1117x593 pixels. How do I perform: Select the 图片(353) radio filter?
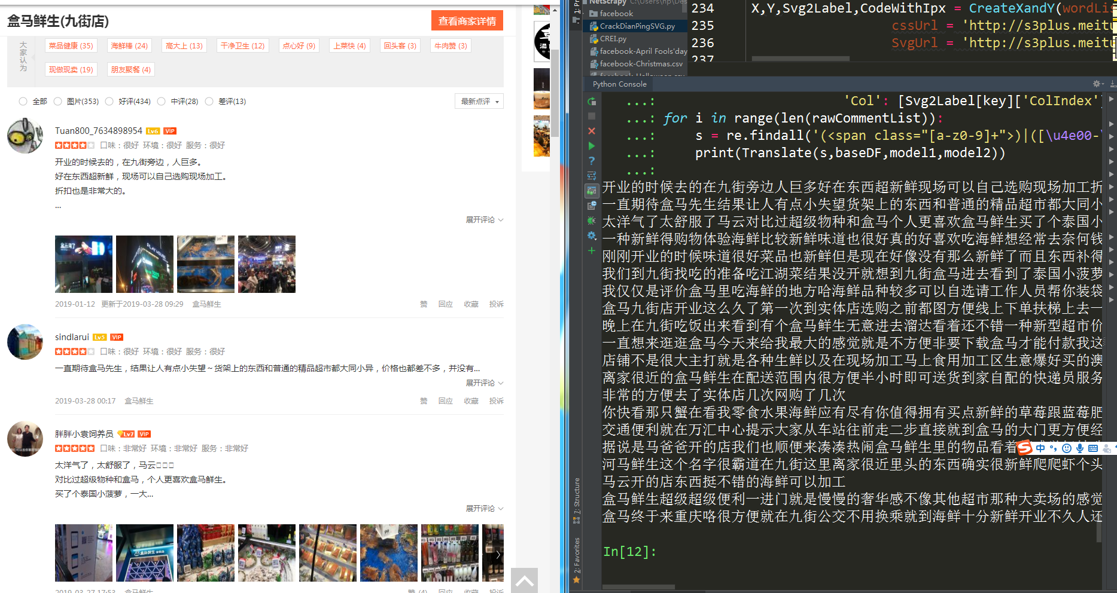pyautogui.click(x=57, y=102)
